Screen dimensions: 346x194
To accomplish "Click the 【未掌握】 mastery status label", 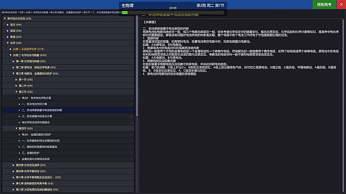I will pyautogui.click(x=150, y=22).
